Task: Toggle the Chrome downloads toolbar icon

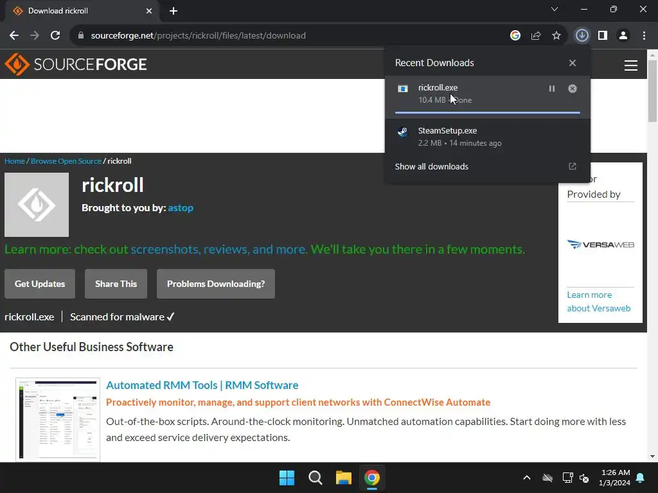Action: click(582, 36)
